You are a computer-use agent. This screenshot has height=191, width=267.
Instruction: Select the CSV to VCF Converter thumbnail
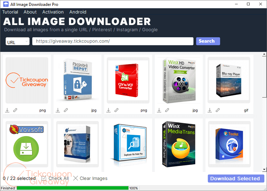point(128,80)
